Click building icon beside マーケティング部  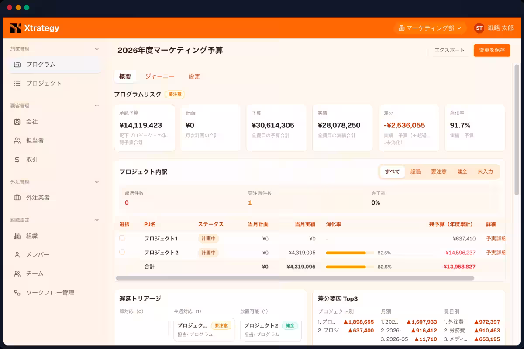click(x=401, y=28)
